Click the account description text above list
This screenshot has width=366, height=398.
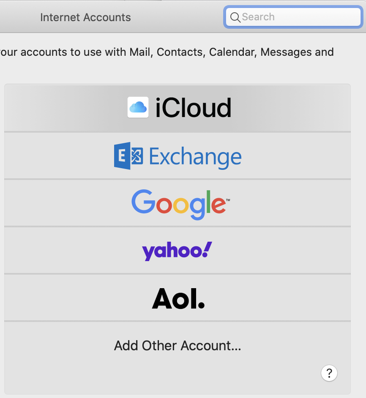(169, 52)
